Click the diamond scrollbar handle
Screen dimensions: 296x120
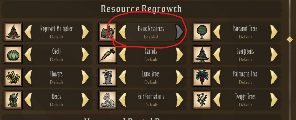pyautogui.click(x=290, y=39)
